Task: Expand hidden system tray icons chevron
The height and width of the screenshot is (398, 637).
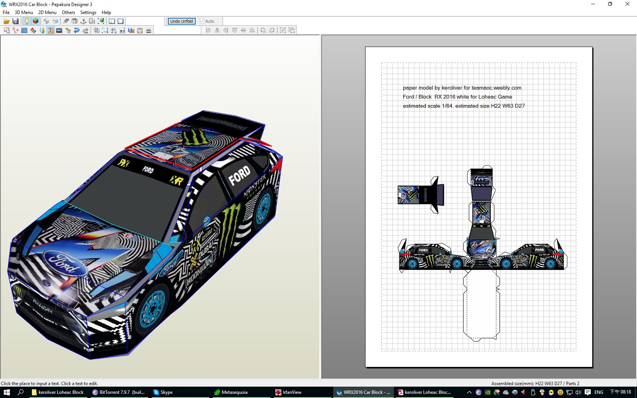Action: (469, 392)
